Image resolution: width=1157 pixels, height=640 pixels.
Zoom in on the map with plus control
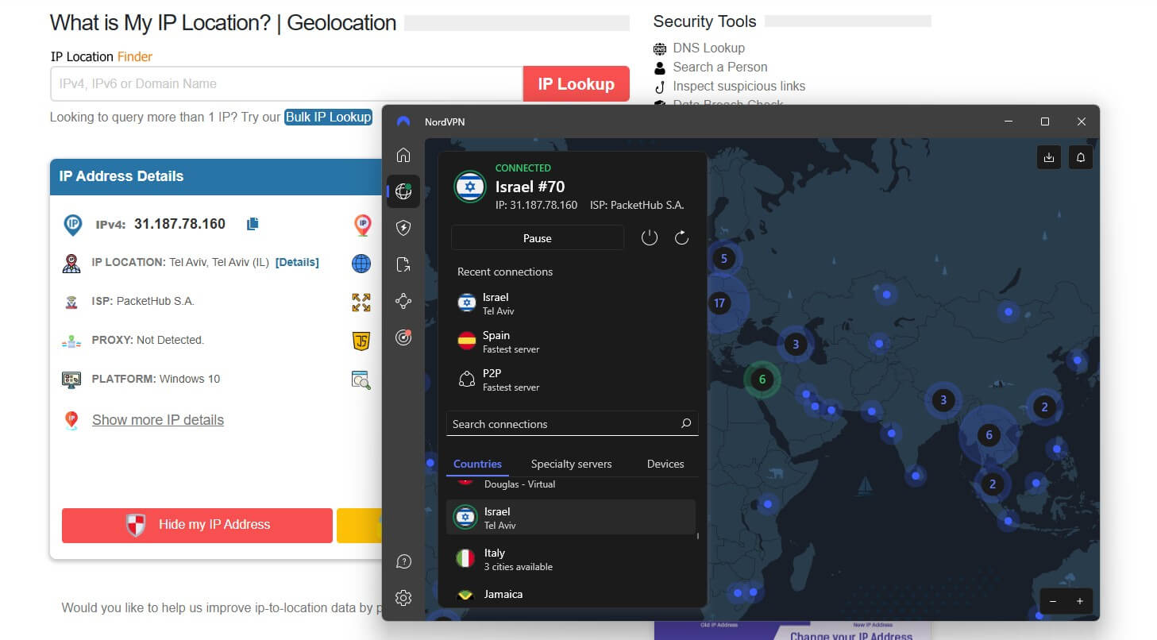[1079, 602]
